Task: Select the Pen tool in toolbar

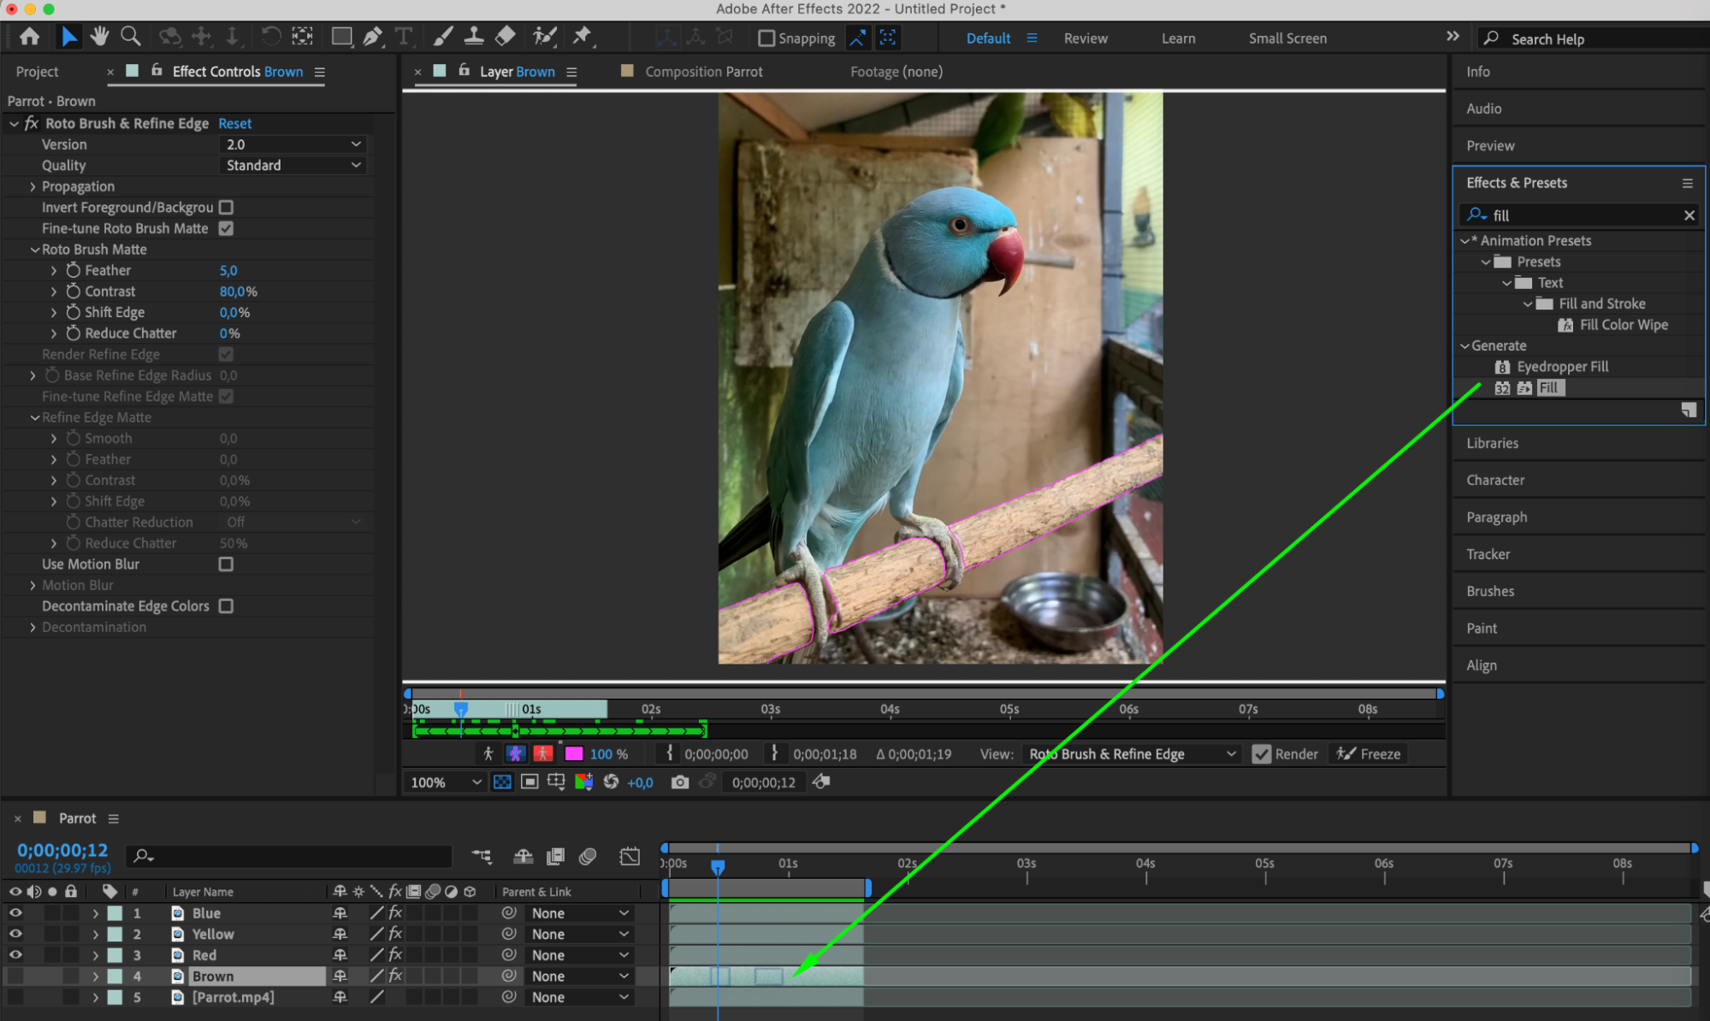Action: coord(372,37)
